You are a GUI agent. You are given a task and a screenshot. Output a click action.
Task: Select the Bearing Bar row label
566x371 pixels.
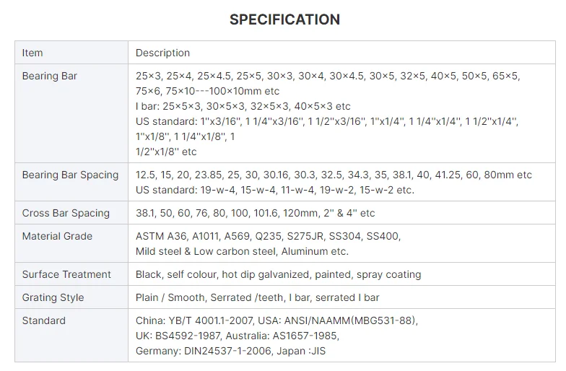[49, 76]
